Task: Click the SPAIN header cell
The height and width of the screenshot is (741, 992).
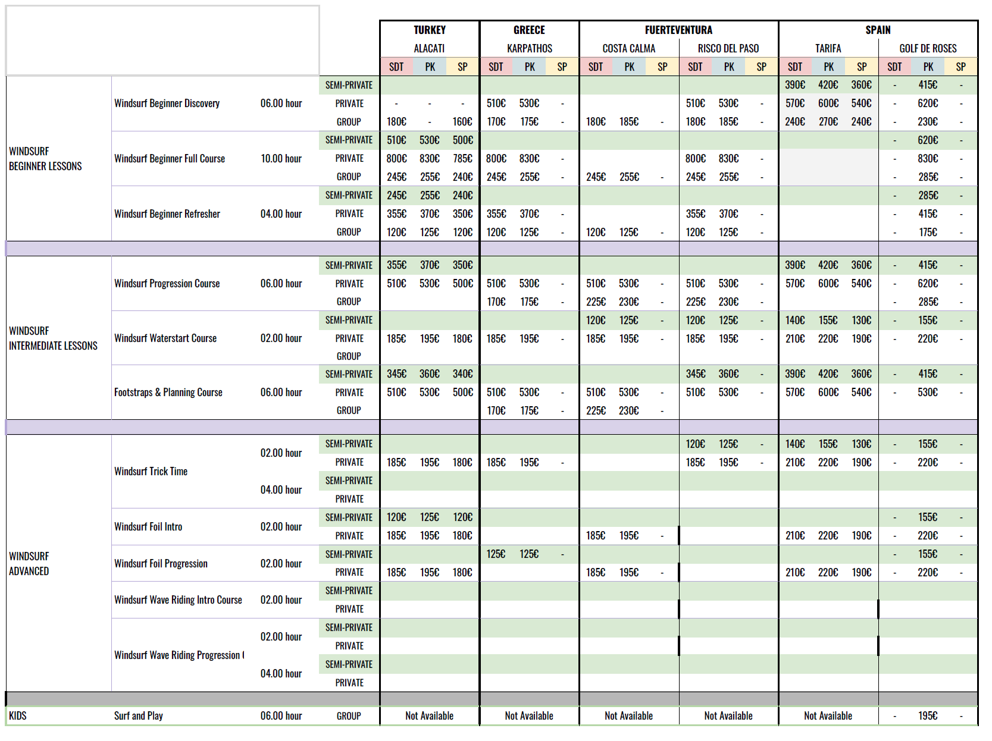Action: tap(878, 30)
